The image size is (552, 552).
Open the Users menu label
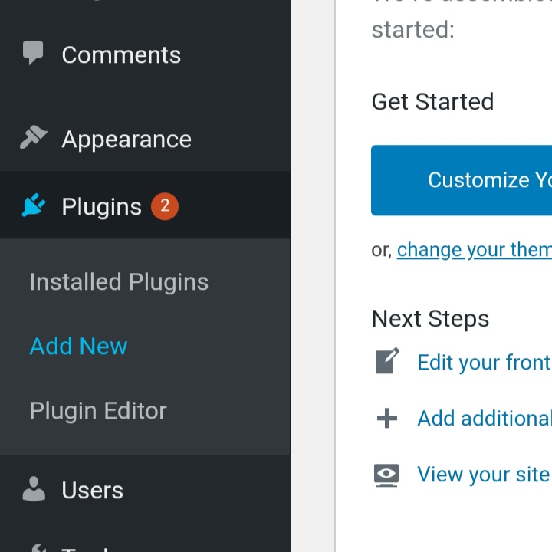coord(92,490)
